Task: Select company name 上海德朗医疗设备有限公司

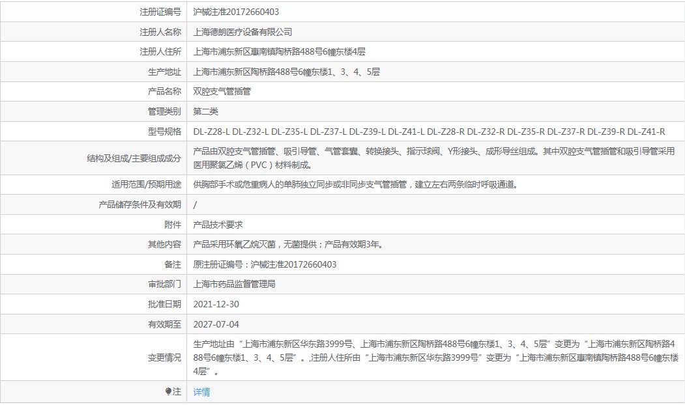Action: click(x=242, y=32)
